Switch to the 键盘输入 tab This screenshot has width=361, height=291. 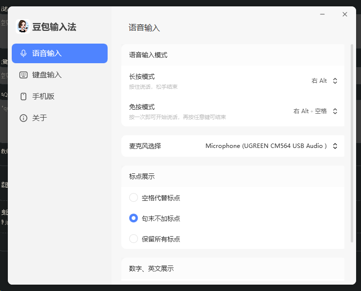(x=60, y=75)
